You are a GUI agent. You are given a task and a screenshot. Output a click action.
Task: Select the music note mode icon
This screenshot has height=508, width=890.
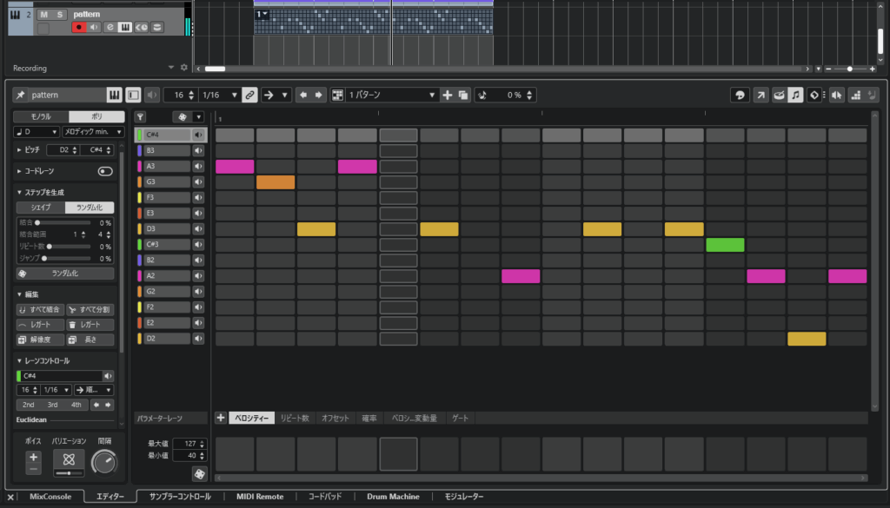tap(795, 95)
